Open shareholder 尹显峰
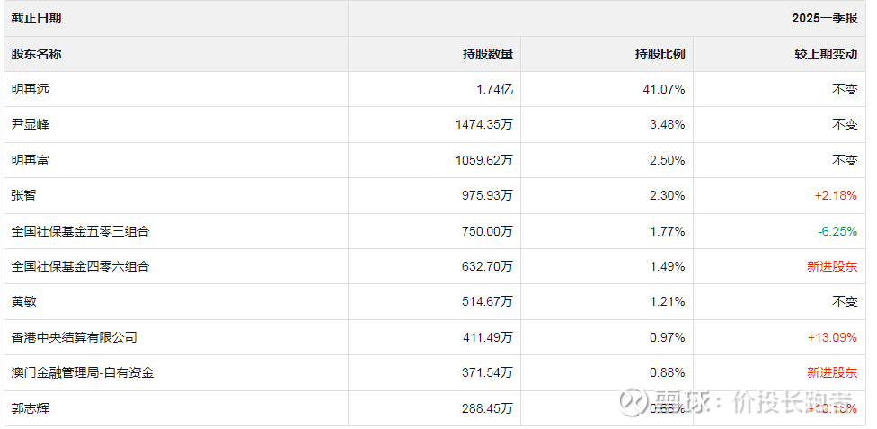The image size is (877, 429). (x=31, y=124)
